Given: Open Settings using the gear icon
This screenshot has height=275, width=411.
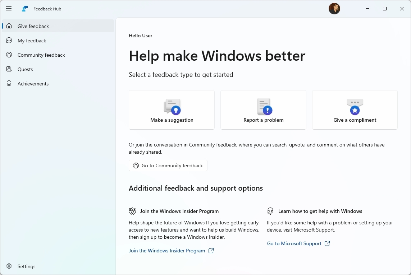Looking at the screenshot, I should coord(8,266).
